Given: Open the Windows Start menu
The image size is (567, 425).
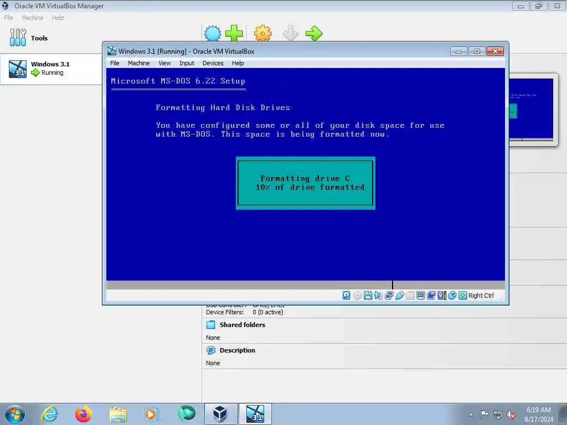Looking at the screenshot, I should (x=15, y=414).
